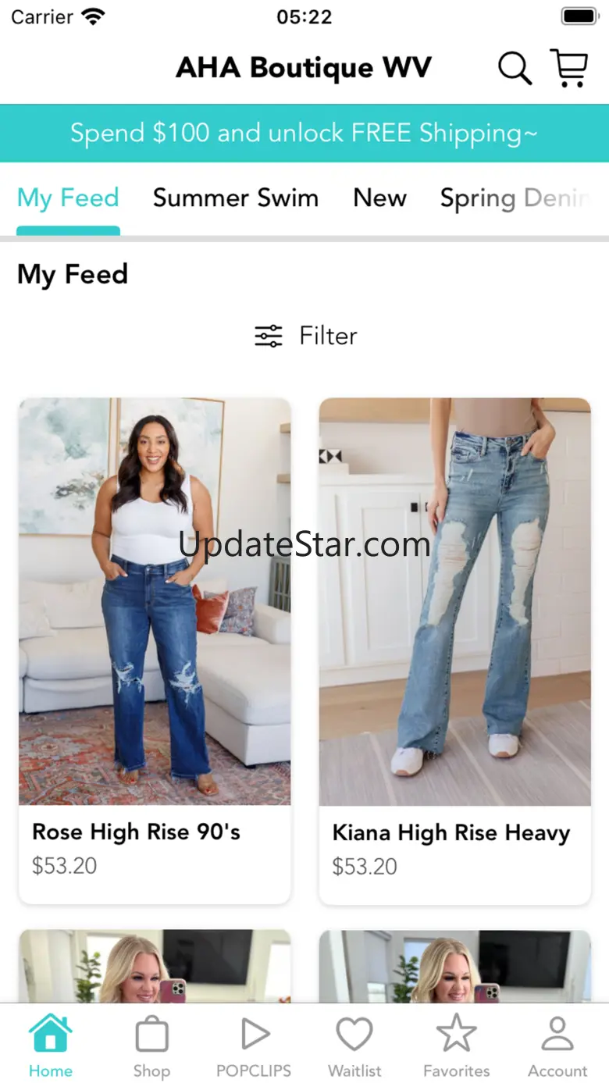Open the bottom-left blonde model product thumbnail
The image size is (609, 1083).
[x=155, y=966]
